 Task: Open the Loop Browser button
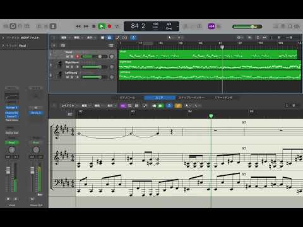coord(290,26)
